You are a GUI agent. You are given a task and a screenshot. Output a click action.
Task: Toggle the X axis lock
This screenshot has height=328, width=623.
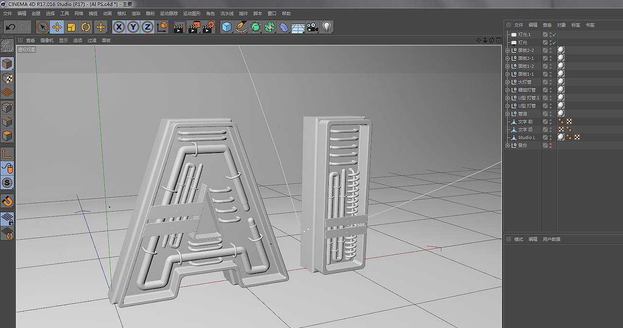pyautogui.click(x=119, y=27)
